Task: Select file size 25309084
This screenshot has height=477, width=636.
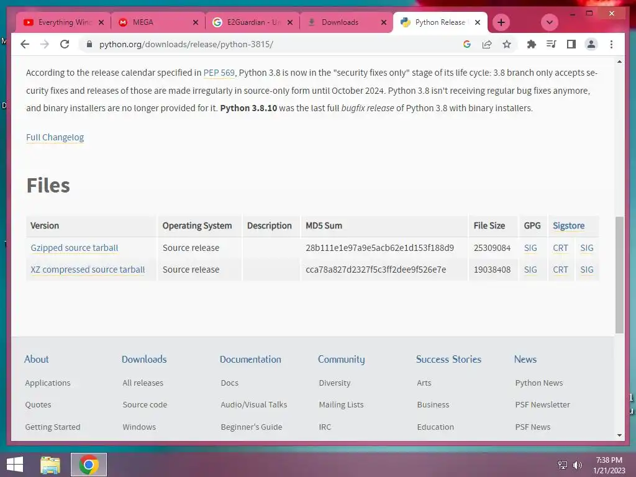Action: (492, 248)
